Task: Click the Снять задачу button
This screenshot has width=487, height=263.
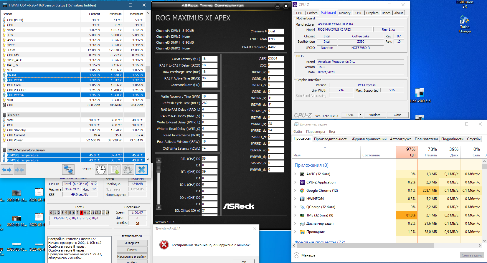Action: (x=472, y=255)
